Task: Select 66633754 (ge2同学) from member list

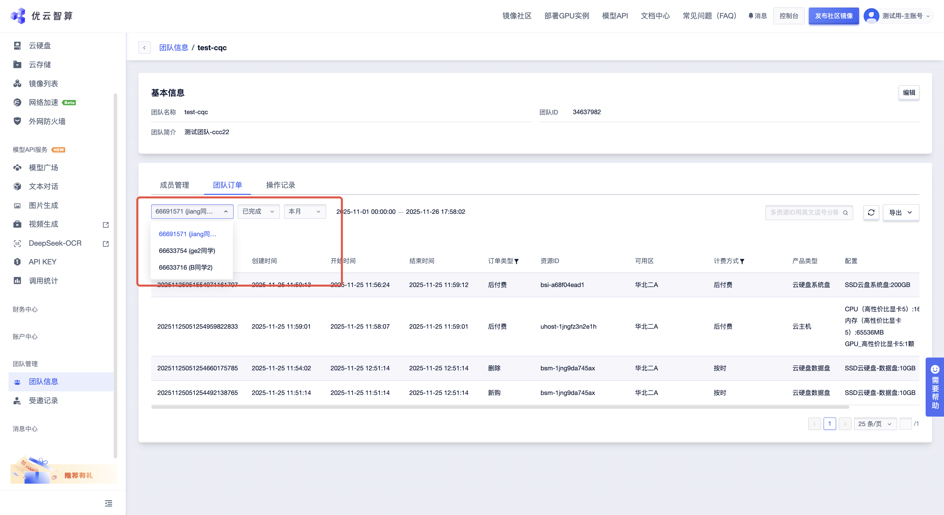Action: pos(187,251)
